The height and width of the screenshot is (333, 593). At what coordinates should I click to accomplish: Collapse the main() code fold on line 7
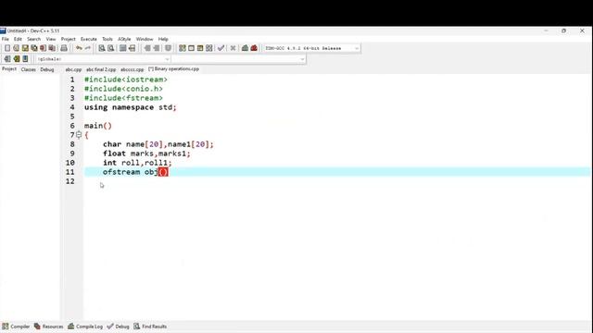coord(79,135)
